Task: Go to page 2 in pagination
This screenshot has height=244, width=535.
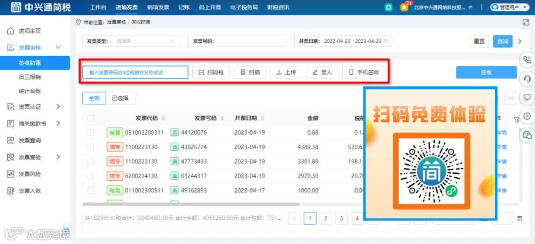Action: [x=325, y=218]
